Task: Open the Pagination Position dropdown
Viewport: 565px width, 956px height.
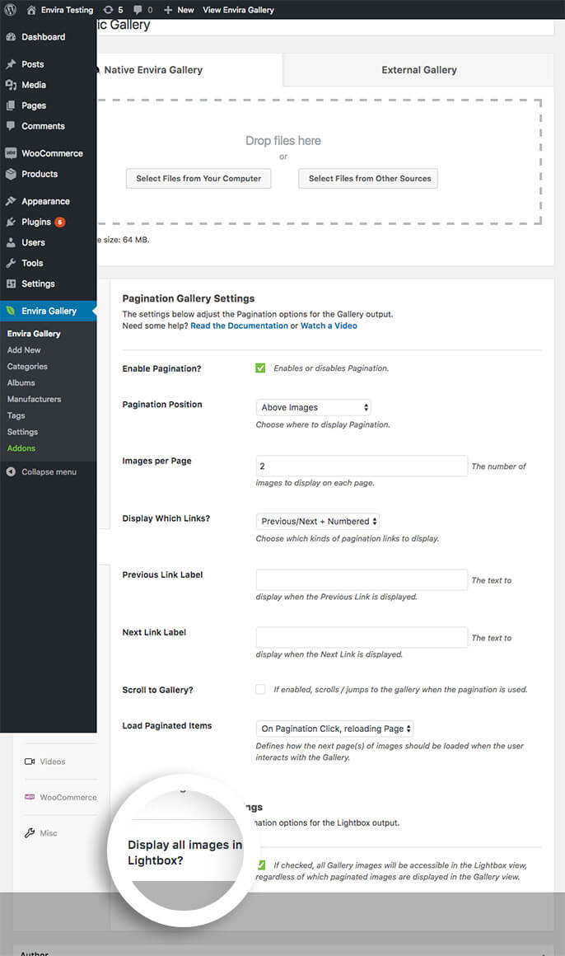Action: pos(313,407)
